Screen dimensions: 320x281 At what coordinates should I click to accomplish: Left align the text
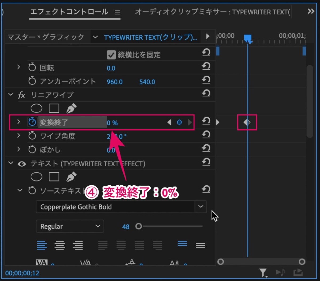(42, 245)
